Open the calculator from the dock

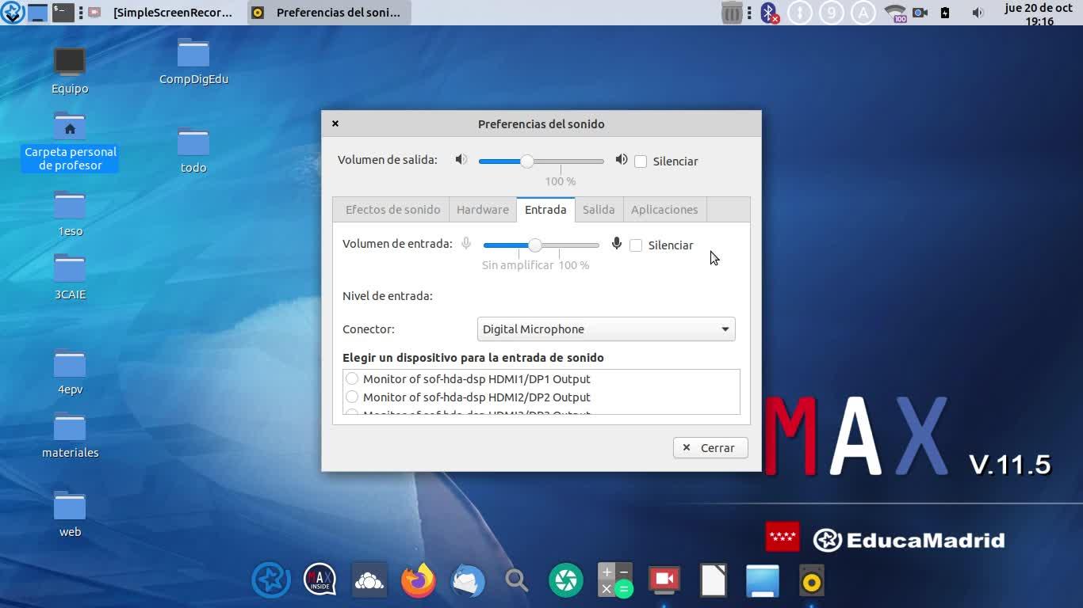click(x=614, y=581)
